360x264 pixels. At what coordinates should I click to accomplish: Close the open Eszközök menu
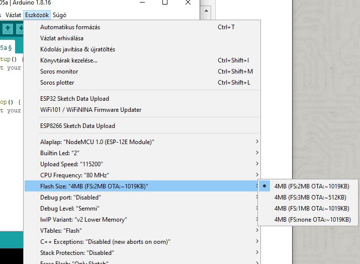[x=37, y=15]
